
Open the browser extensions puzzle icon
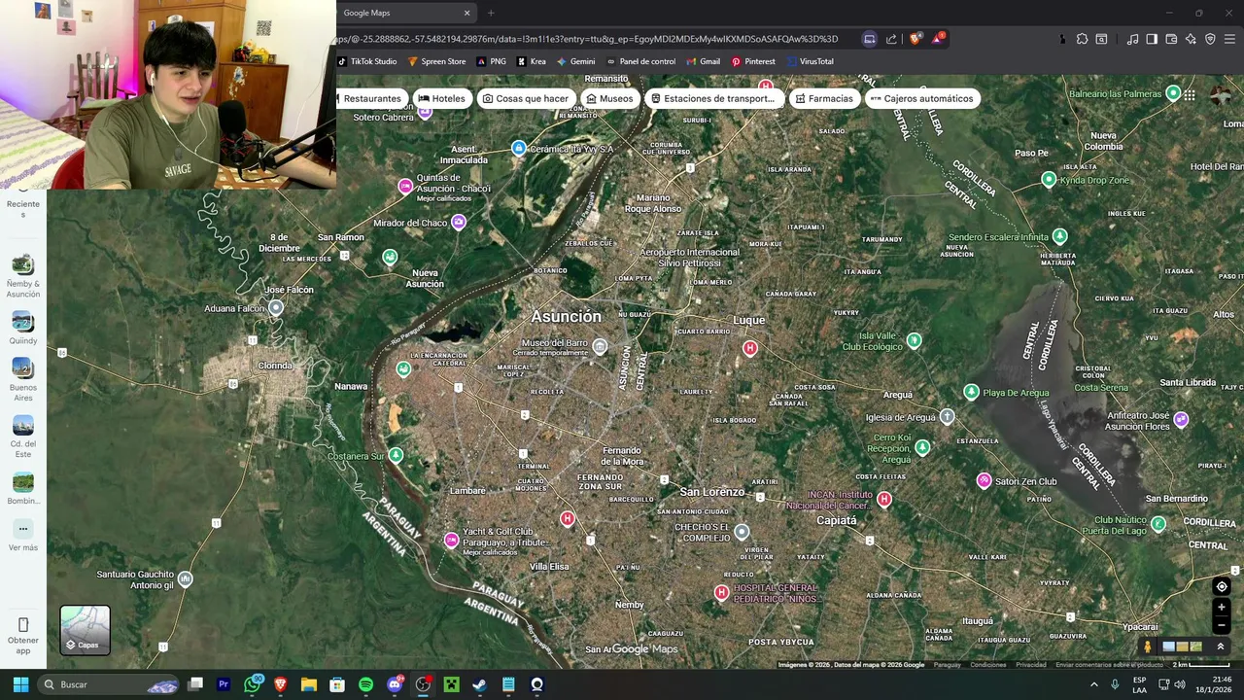(x=1082, y=39)
